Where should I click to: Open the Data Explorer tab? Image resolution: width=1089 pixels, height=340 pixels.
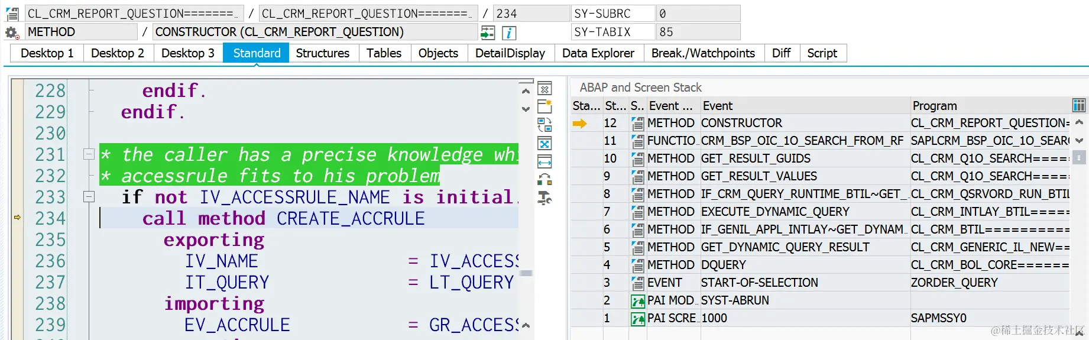pos(598,53)
